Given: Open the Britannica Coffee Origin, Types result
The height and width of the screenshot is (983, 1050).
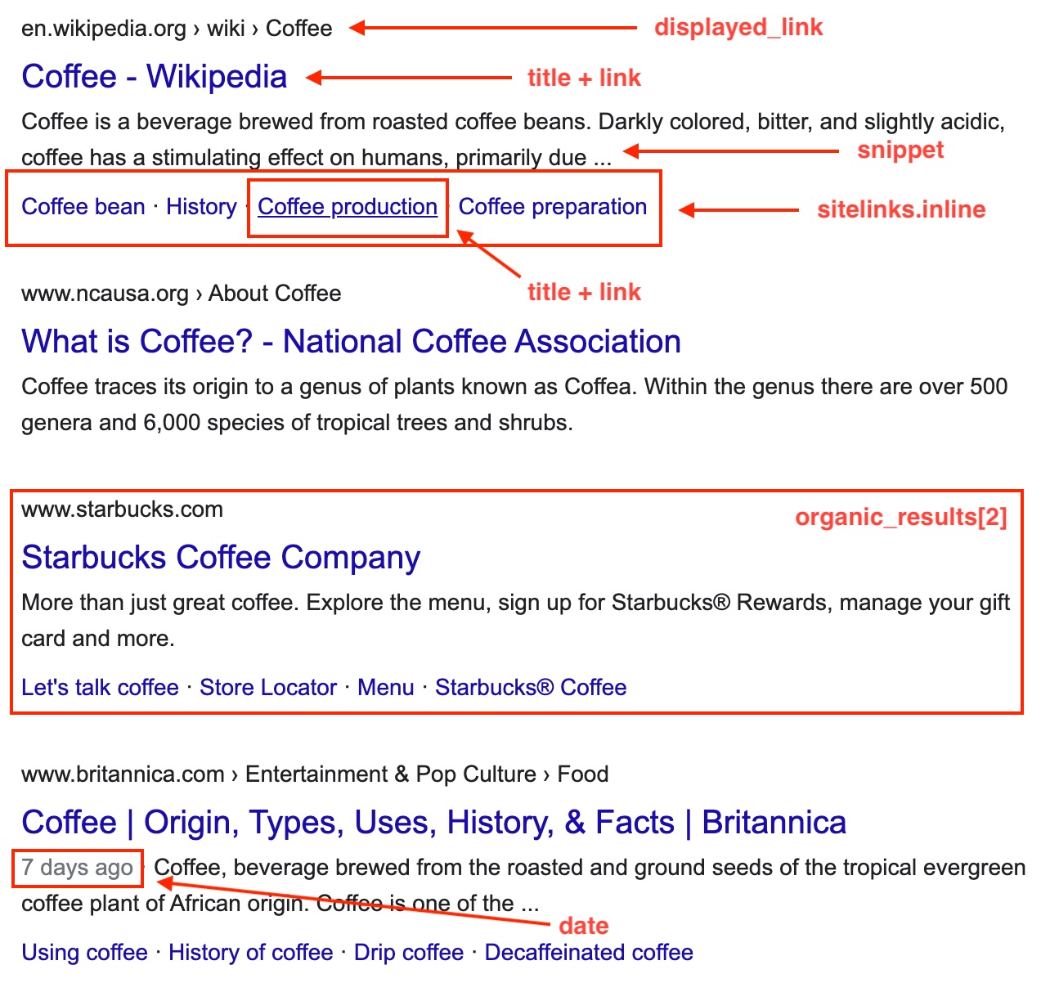Looking at the screenshot, I should coord(434,823).
